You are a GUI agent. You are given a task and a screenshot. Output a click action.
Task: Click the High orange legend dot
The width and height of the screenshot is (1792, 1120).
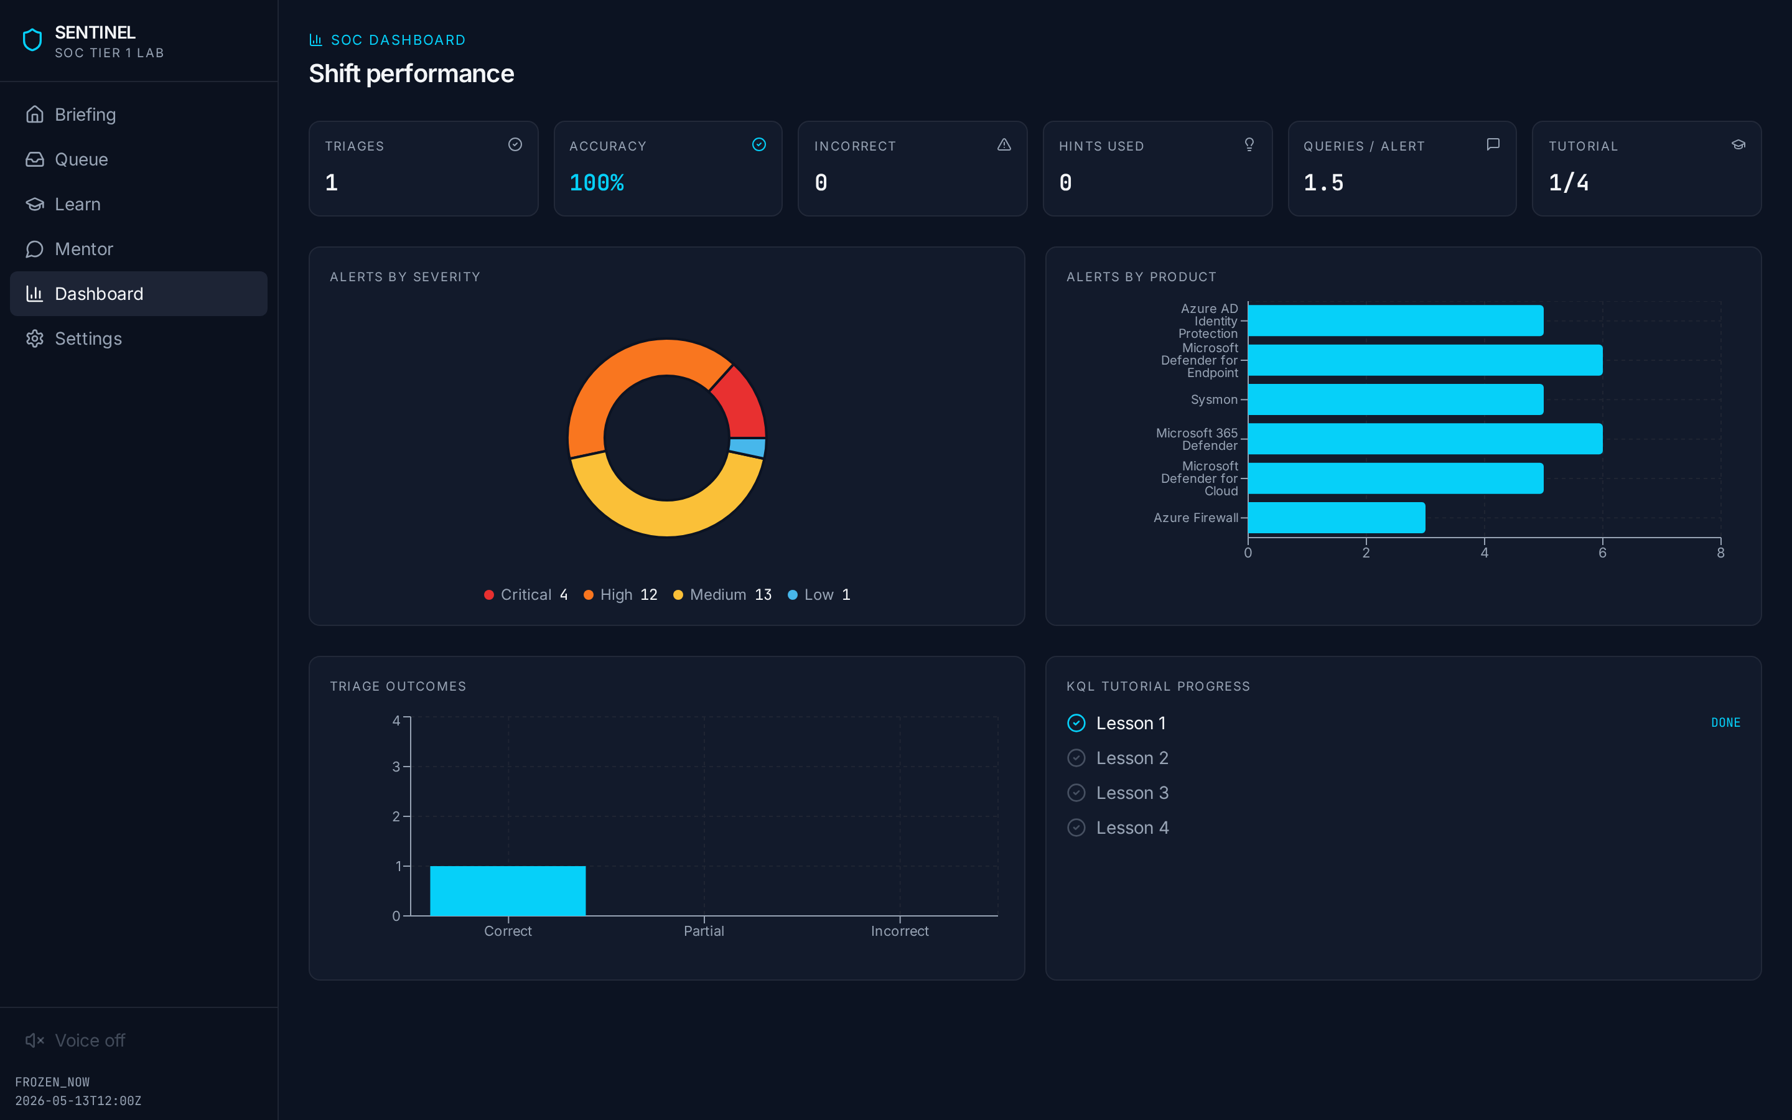589,595
